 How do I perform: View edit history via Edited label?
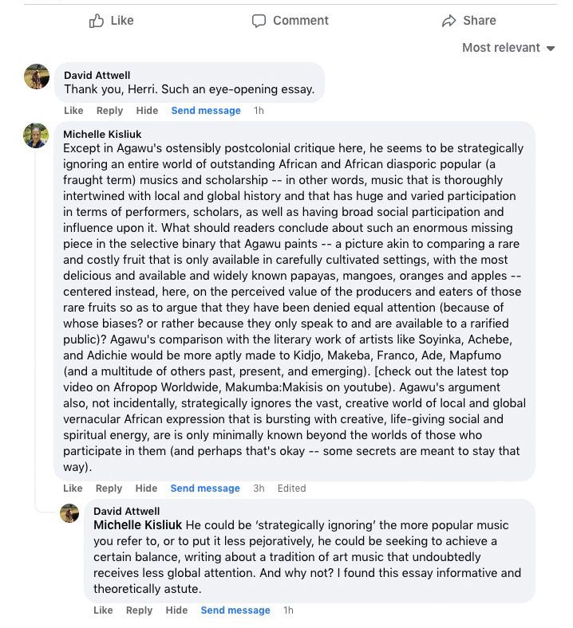pos(291,489)
